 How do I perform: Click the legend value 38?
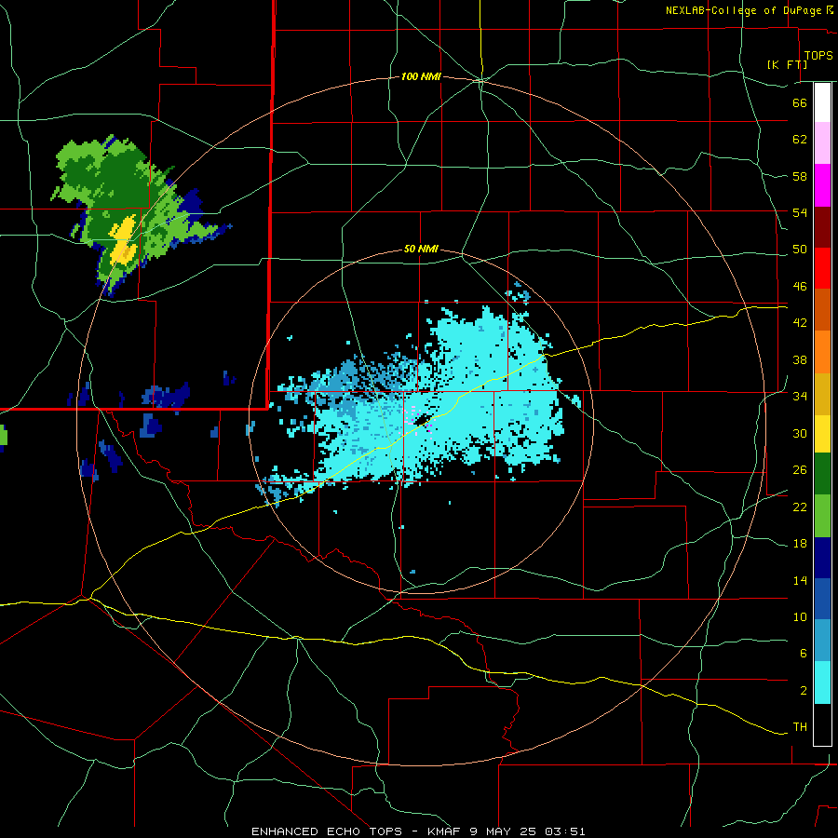tap(800, 359)
